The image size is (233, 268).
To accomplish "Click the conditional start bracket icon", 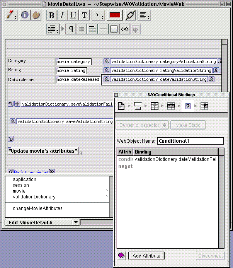I will click(10, 104).
